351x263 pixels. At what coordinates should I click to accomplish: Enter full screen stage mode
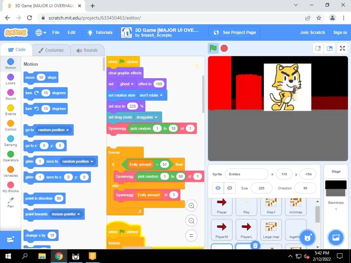(342, 48)
